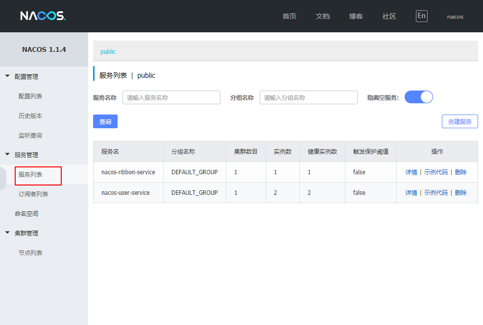Click the NACOS logo in the header
The height and width of the screenshot is (325, 483).
(x=43, y=15)
